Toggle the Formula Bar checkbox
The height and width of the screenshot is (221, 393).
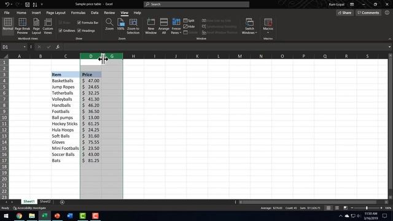coord(79,23)
